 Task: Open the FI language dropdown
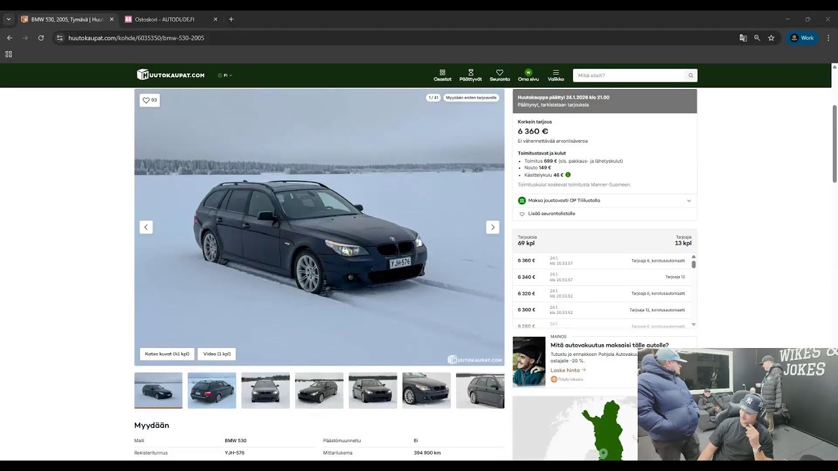coord(225,75)
